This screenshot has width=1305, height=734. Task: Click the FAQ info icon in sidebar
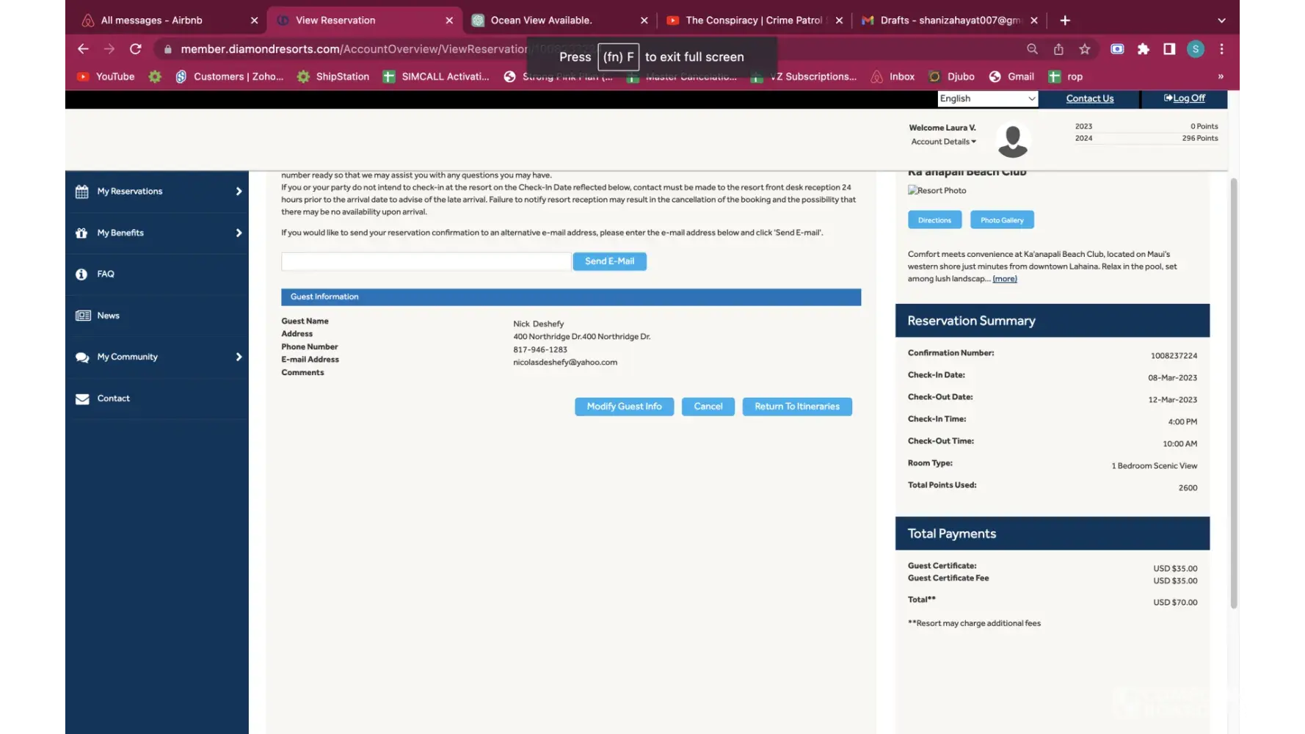[81, 275]
